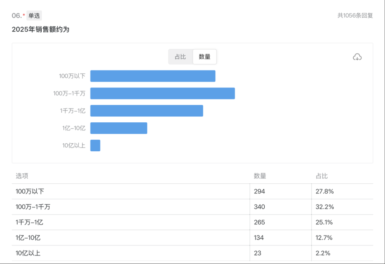Click the 占比 table column header
The height and width of the screenshot is (264, 385).
(322, 176)
